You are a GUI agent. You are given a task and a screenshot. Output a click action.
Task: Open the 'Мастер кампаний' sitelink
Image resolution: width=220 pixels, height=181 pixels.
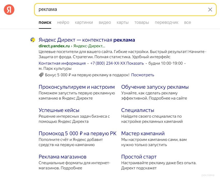coord(143,133)
